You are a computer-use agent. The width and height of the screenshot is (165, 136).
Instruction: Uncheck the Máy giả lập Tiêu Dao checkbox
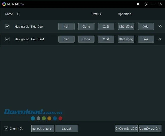(x=7, y=26)
